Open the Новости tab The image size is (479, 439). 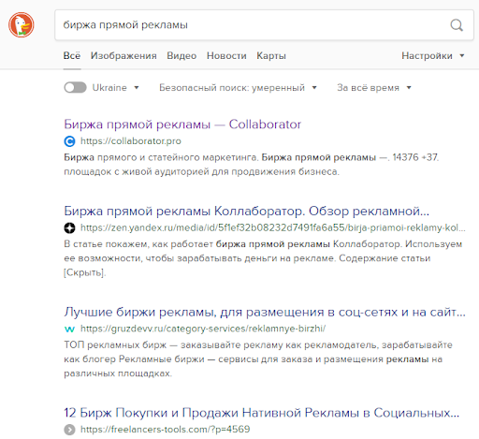pyautogui.click(x=226, y=55)
